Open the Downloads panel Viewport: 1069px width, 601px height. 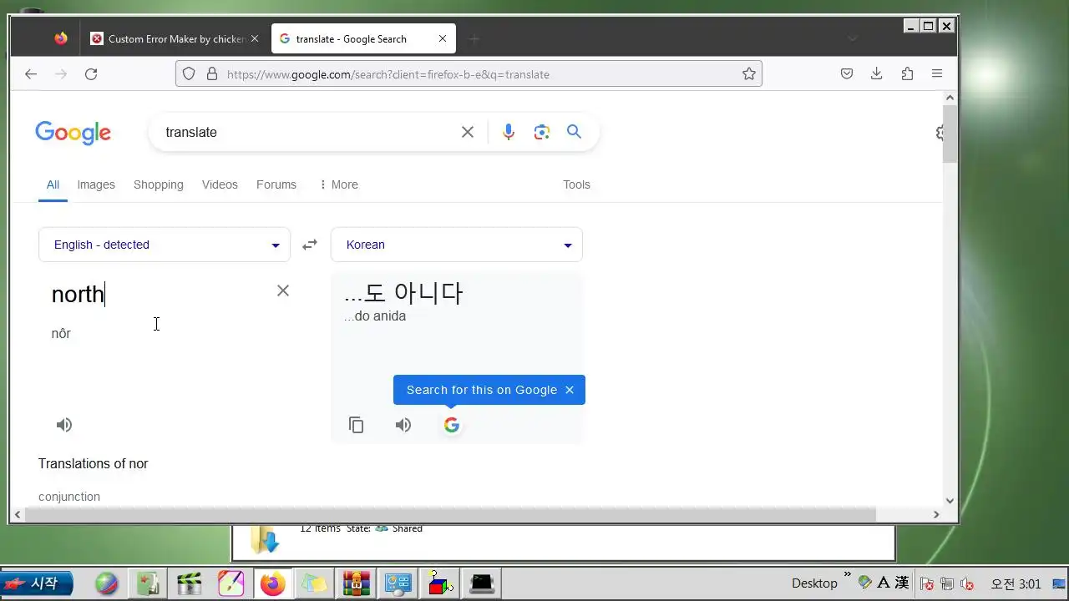click(x=877, y=73)
